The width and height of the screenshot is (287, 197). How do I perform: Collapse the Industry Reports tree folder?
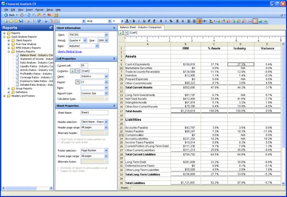click(x=9, y=51)
